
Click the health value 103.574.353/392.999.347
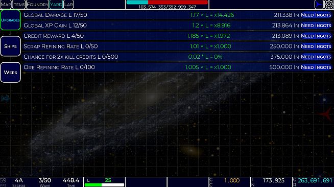(x=167, y=7)
